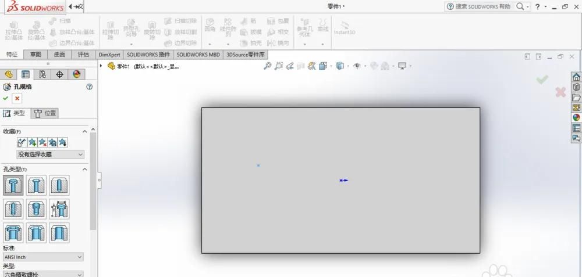Click the light blue sketch point on the face
The height and width of the screenshot is (277, 582).
258,166
